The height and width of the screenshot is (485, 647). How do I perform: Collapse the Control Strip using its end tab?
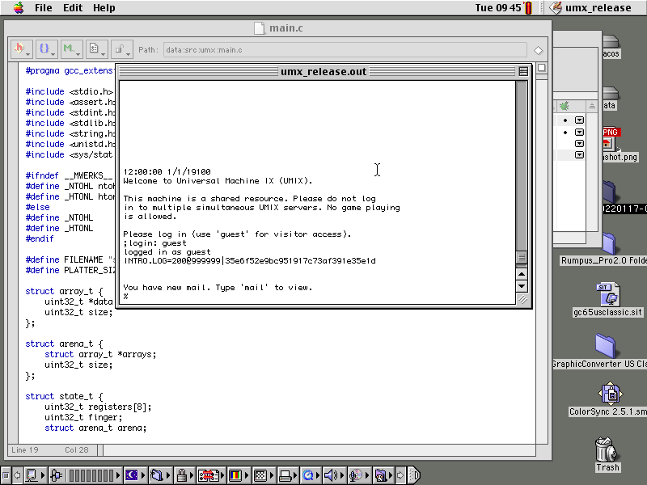point(414,475)
